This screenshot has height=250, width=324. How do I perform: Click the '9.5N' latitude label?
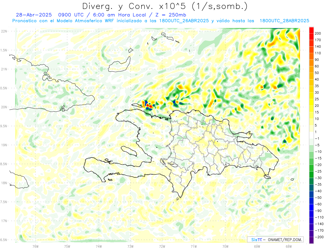(4, 126)
